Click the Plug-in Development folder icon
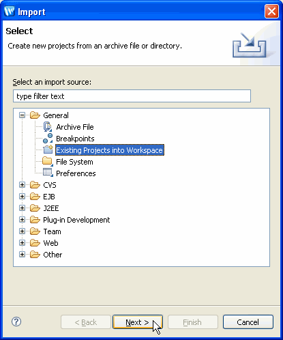Viewport: 283px width, 340px height. [x=35, y=220]
